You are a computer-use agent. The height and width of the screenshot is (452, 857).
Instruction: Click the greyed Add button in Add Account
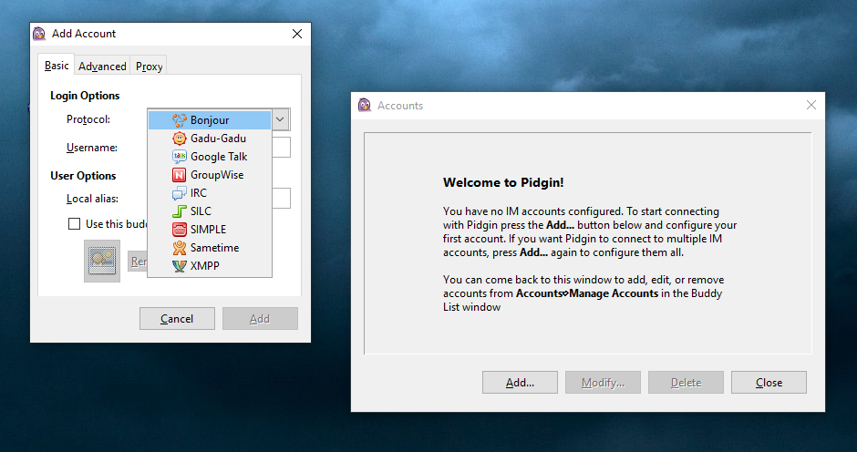(x=260, y=319)
